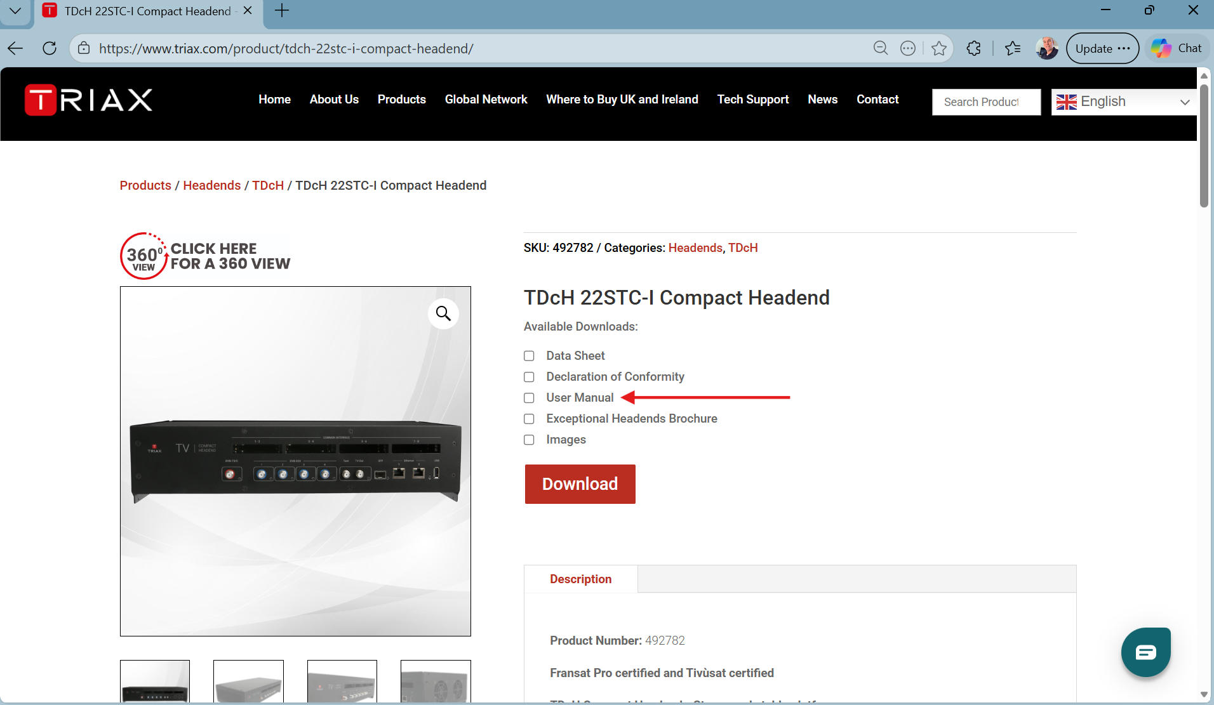Open a new browser tab
The image size is (1214, 705).
point(282,11)
